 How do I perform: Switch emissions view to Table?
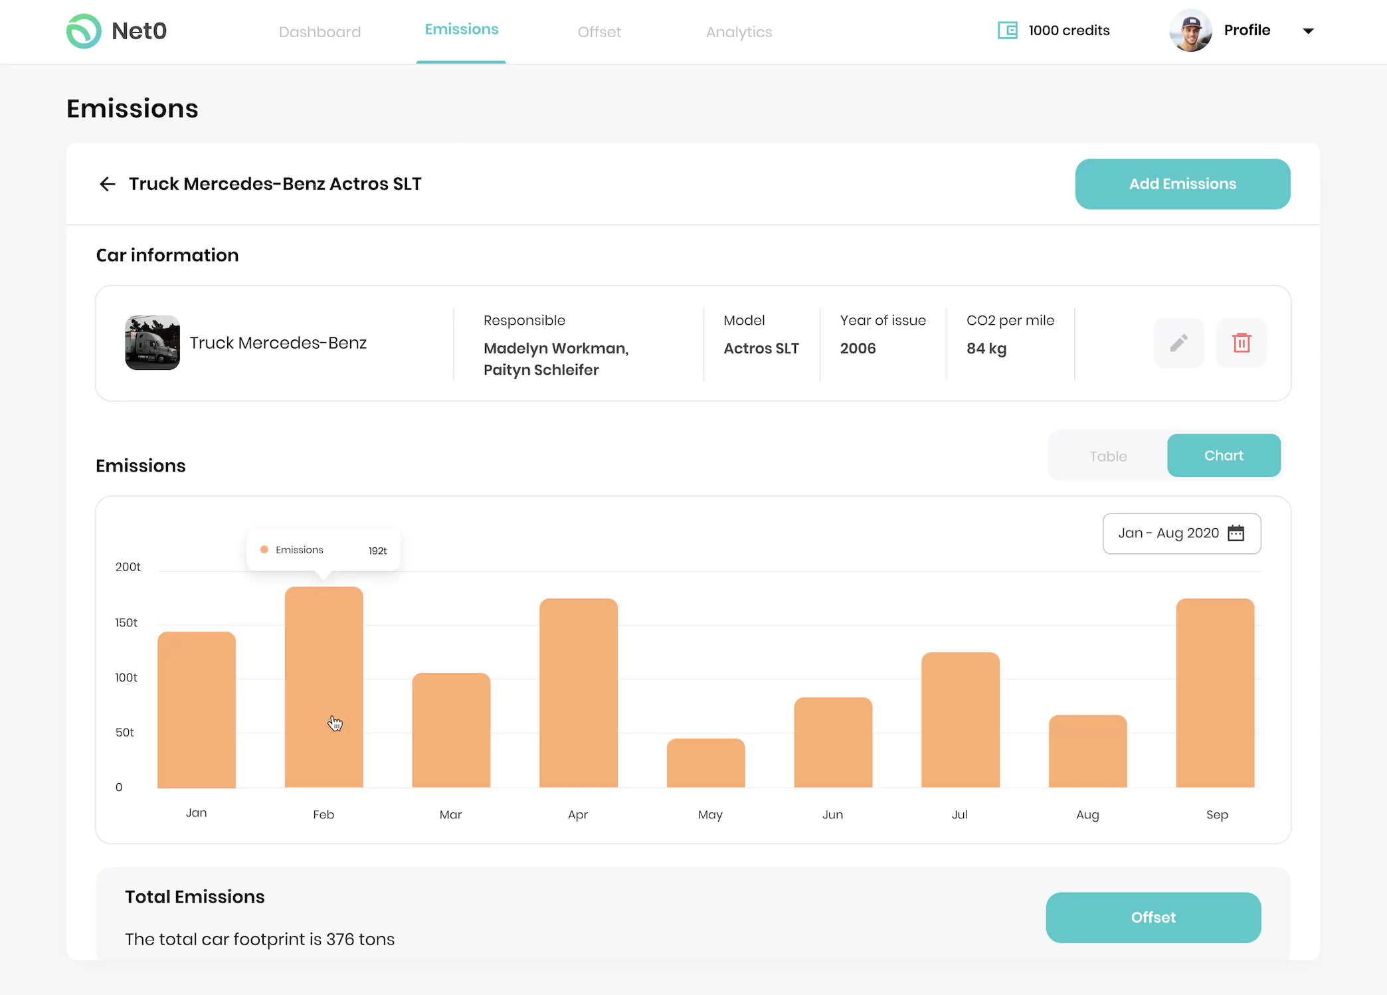tap(1108, 456)
